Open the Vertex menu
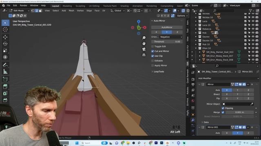 pos(80,11)
